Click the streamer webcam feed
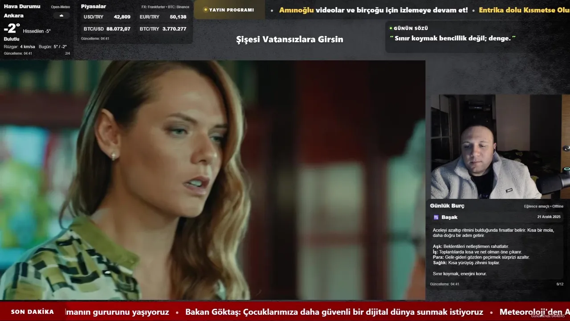 (x=500, y=147)
